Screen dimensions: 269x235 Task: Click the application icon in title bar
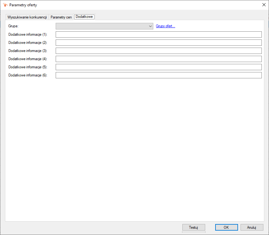(x=5, y=5)
